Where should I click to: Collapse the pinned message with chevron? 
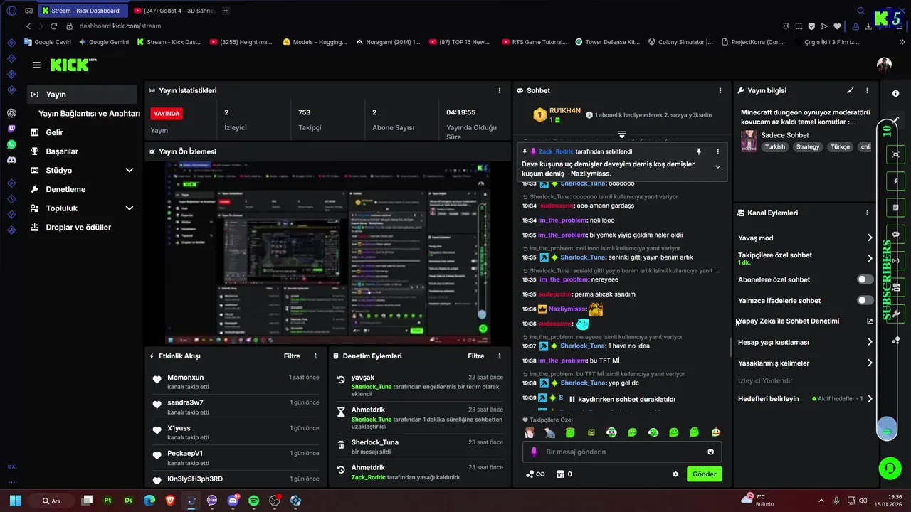tap(717, 167)
